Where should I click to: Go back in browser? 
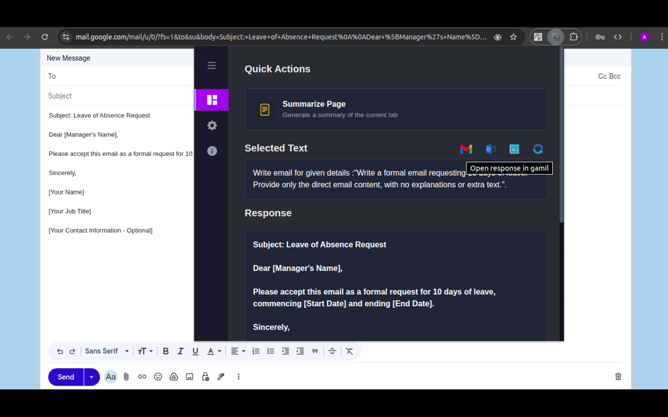(9, 37)
